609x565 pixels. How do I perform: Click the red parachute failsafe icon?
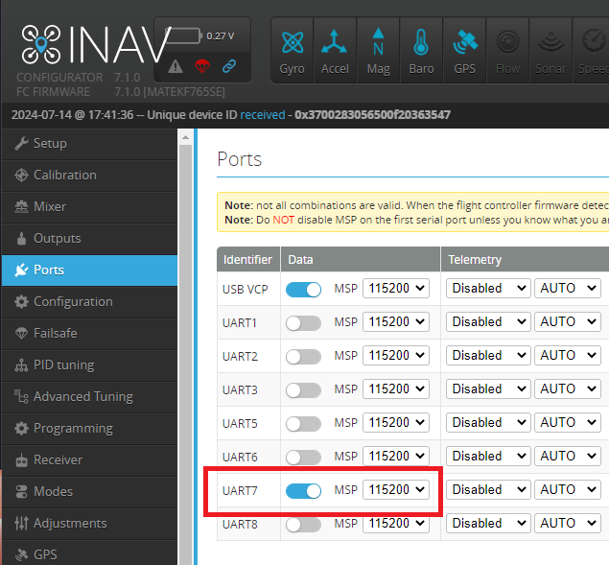(202, 66)
